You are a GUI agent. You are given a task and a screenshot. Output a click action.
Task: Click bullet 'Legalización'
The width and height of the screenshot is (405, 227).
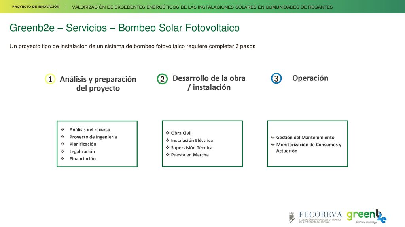[x=82, y=151]
